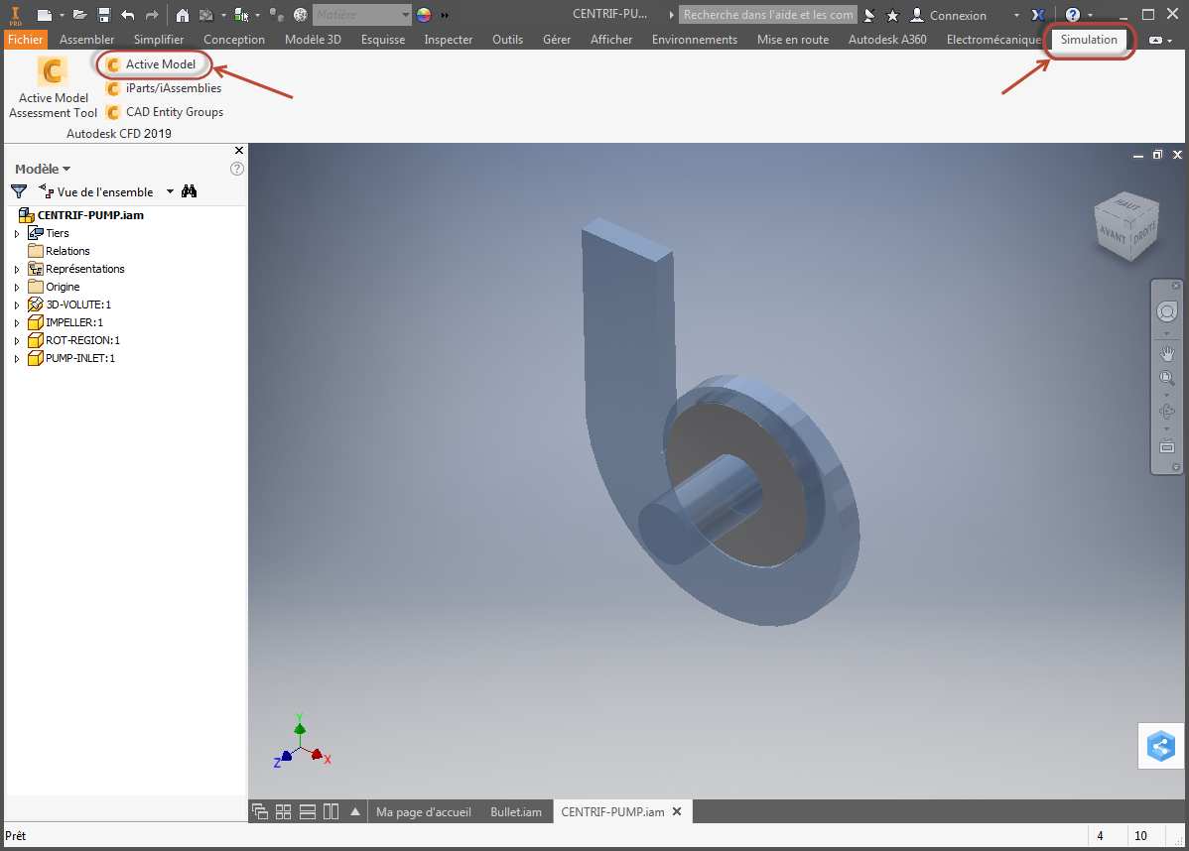Click the Active Model button

pos(152,64)
